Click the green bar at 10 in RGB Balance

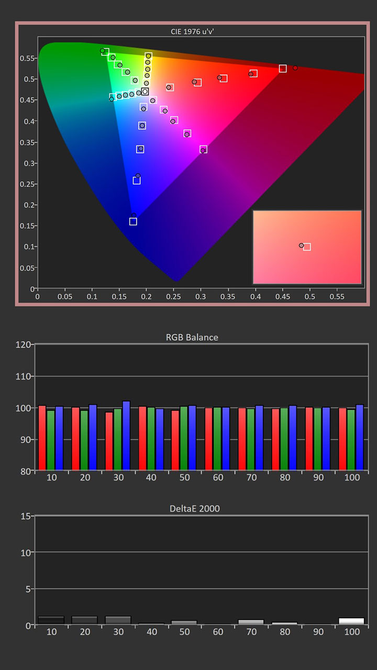coord(51,440)
